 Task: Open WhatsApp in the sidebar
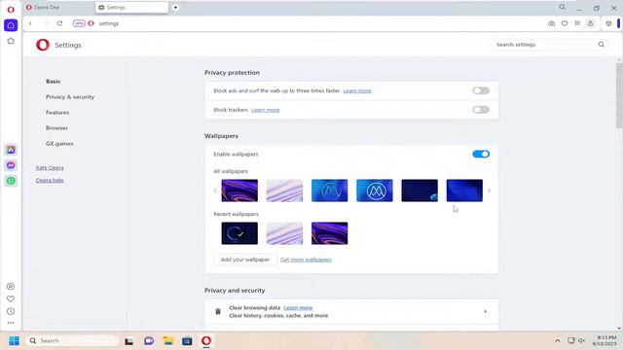click(x=11, y=181)
